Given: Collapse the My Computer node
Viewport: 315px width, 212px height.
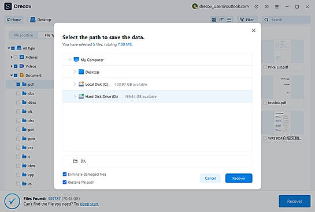Looking at the screenshot, I should pos(70,59).
